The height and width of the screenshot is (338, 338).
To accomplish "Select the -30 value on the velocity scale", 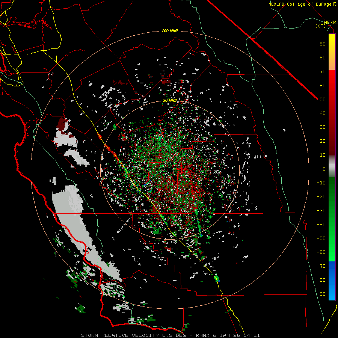I will pos(321,211).
